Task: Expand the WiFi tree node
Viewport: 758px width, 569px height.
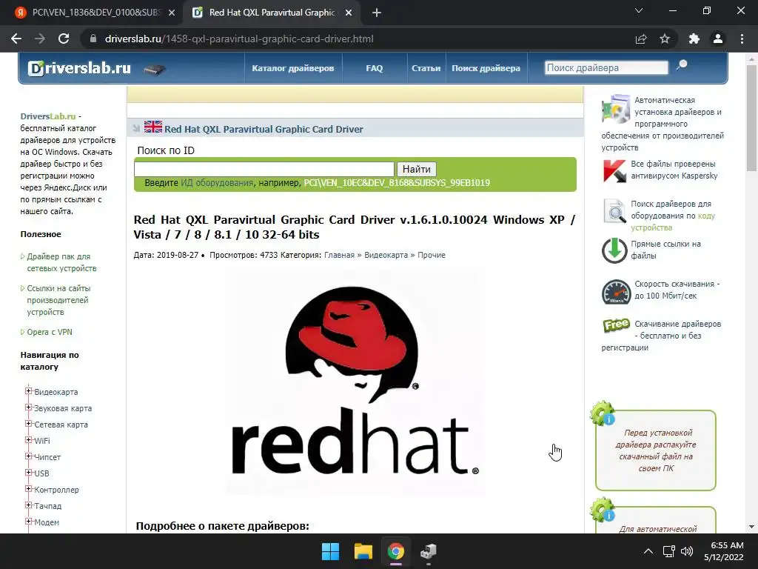Action: [x=29, y=440]
